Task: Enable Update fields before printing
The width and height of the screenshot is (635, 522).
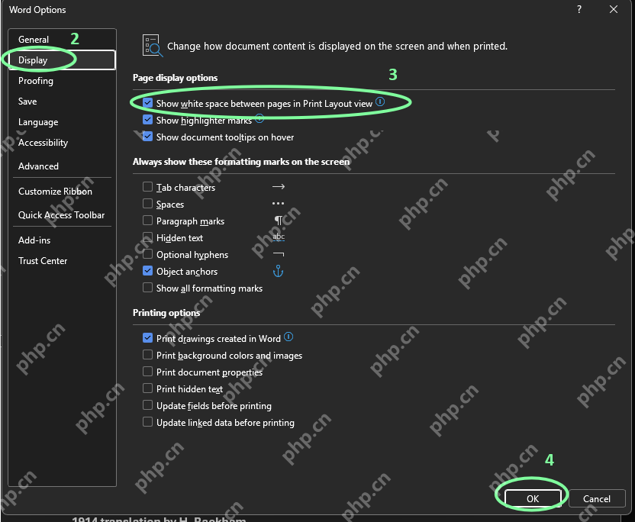Action: [148, 405]
